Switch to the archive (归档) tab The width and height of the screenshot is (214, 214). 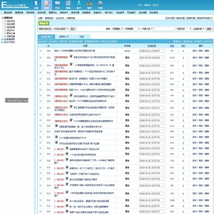(82, 37)
